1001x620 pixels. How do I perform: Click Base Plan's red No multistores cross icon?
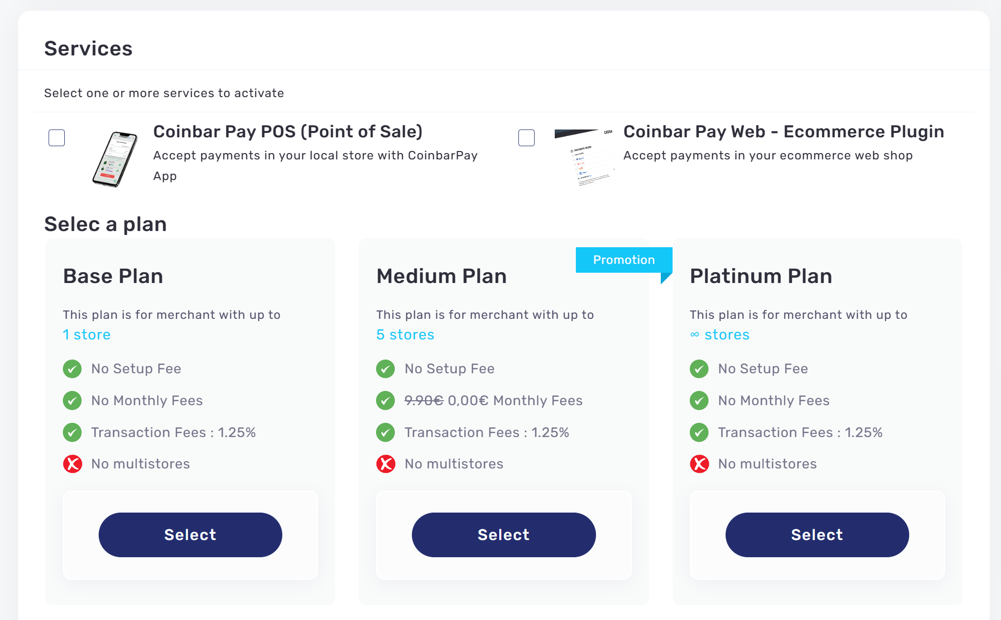pyautogui.click(x=72, y=464)
